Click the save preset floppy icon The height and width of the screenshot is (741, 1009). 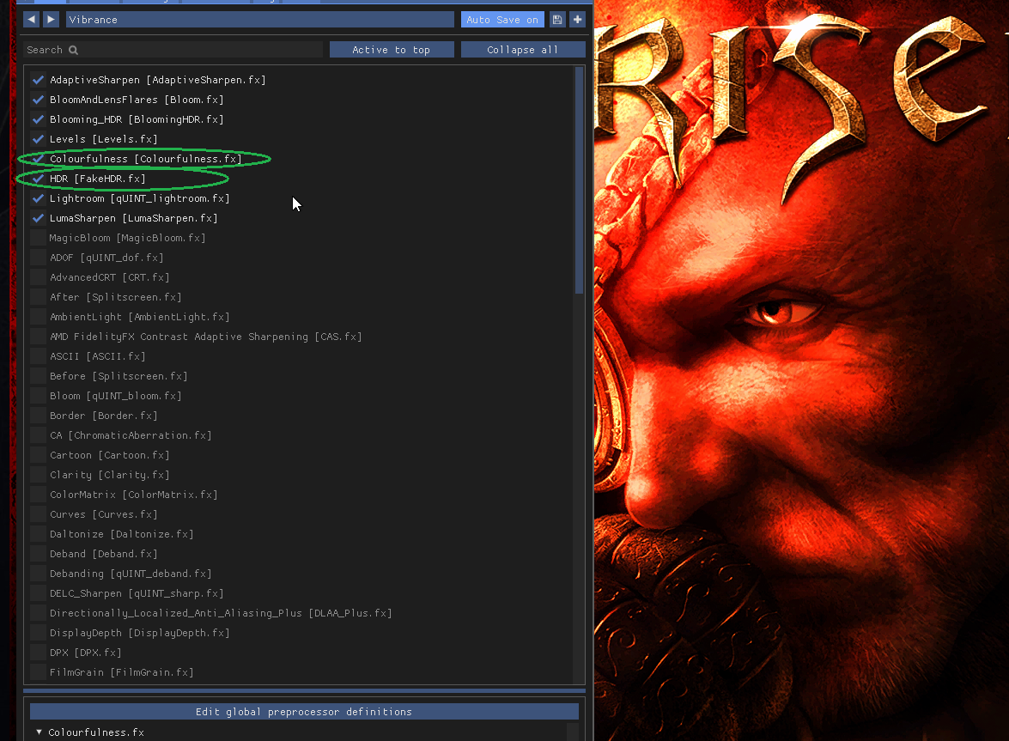(557, 19)
